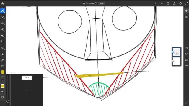The width and height of the screenshot is (189, 106).
Task: Open the Place Image tool
Action: [3, 66]
